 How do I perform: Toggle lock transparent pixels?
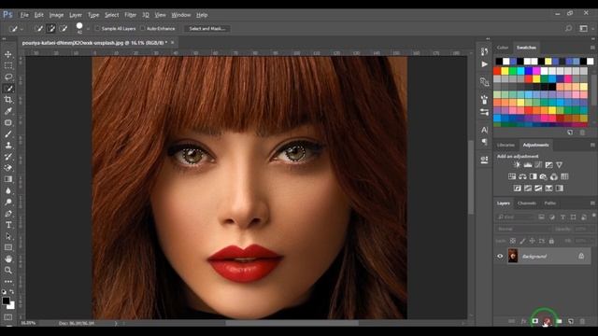click(x=513, y=241)
